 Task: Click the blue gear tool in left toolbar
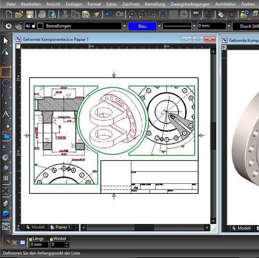pos(6,214)
